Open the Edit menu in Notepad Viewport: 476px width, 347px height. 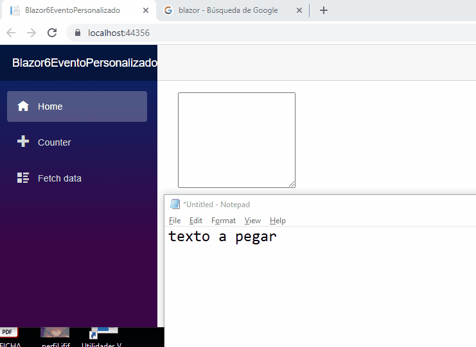pyautogui.click(x=196, y=221)
